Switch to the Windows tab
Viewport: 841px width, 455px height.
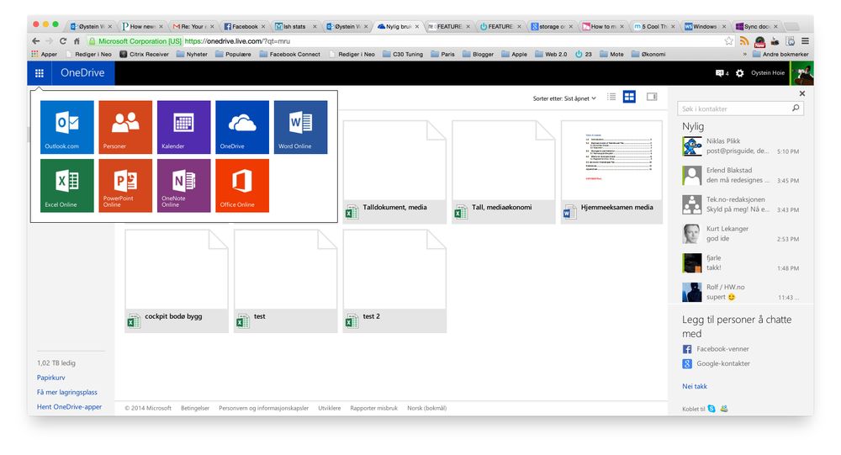point(706,26)
